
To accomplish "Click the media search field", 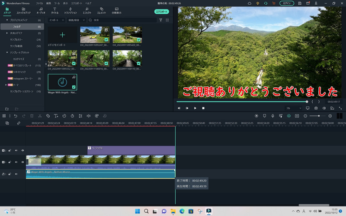I will pos(122,20).
